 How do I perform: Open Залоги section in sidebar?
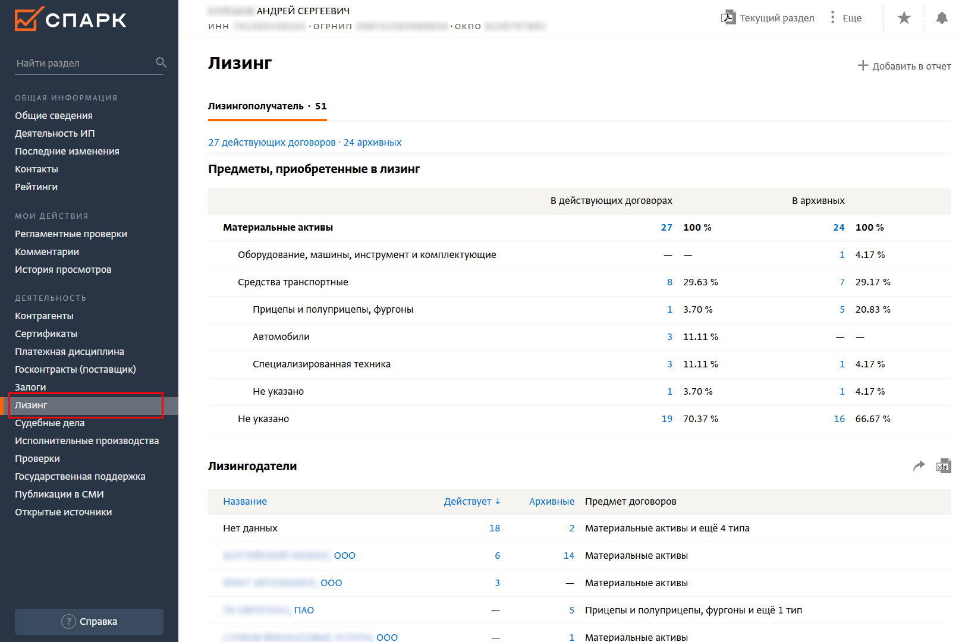point(30,387)
